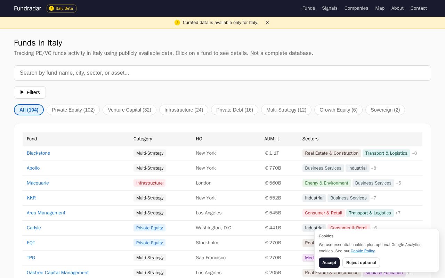The height and width of the screenshot is (278, 445).
Task: Open Oaktree Capital Management link
Action: [x=58, y=273]
